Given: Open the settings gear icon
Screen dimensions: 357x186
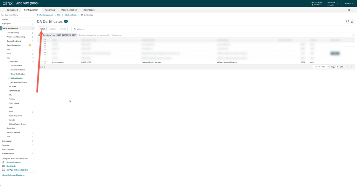Looking at the screenshot, I should (x=349, y=10).
